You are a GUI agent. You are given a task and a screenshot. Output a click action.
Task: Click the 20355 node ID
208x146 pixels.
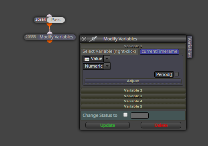[31, 37]
